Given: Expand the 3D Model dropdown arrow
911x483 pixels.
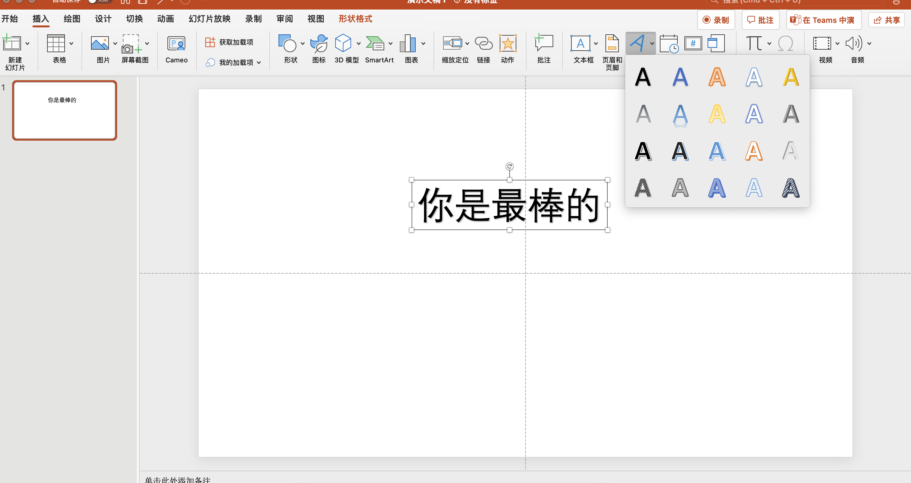Looking at the screenshot, I should point(358,44).
